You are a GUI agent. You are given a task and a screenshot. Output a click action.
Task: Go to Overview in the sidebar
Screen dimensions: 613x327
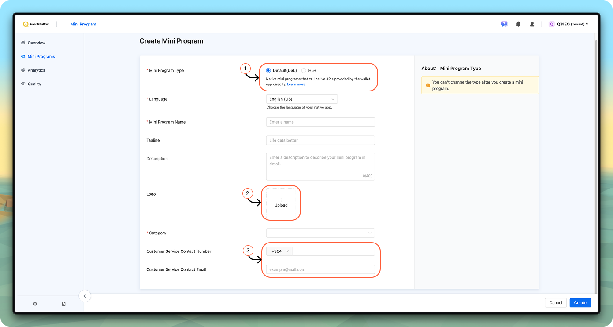[x=36, y=43]
